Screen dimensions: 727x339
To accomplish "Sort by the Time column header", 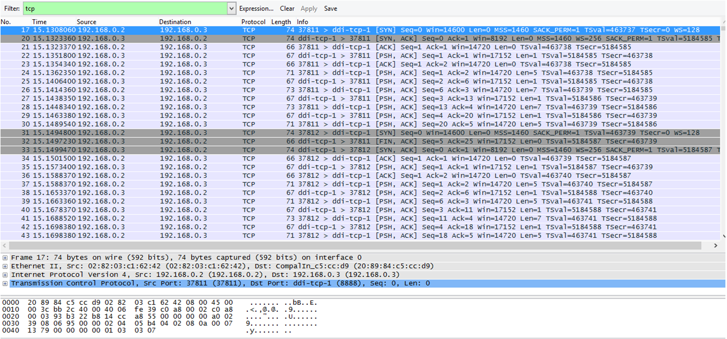I will [x=39, y=22].
